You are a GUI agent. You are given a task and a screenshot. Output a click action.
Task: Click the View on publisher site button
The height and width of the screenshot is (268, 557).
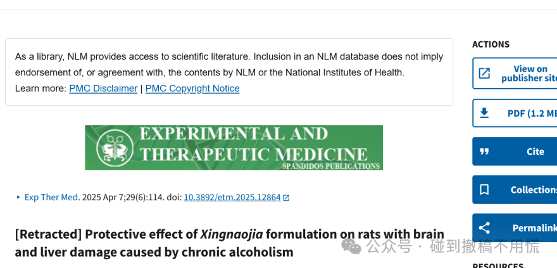coord(515,73)
